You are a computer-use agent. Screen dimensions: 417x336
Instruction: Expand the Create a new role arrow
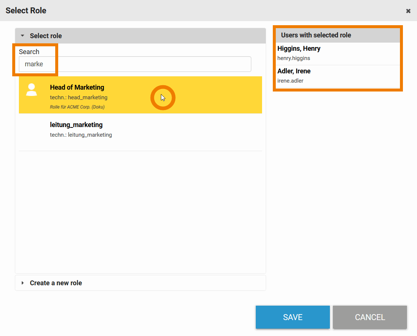pyautogui.click(x=22, y=283)
